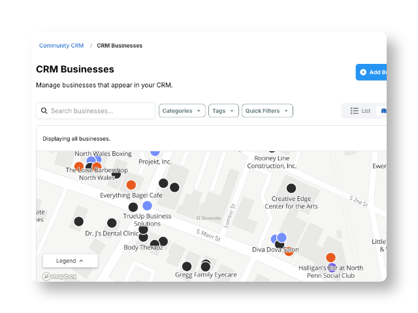Click the North Wales Boxing label
Viewport: 418px width, 313px height.
(103, 154)
